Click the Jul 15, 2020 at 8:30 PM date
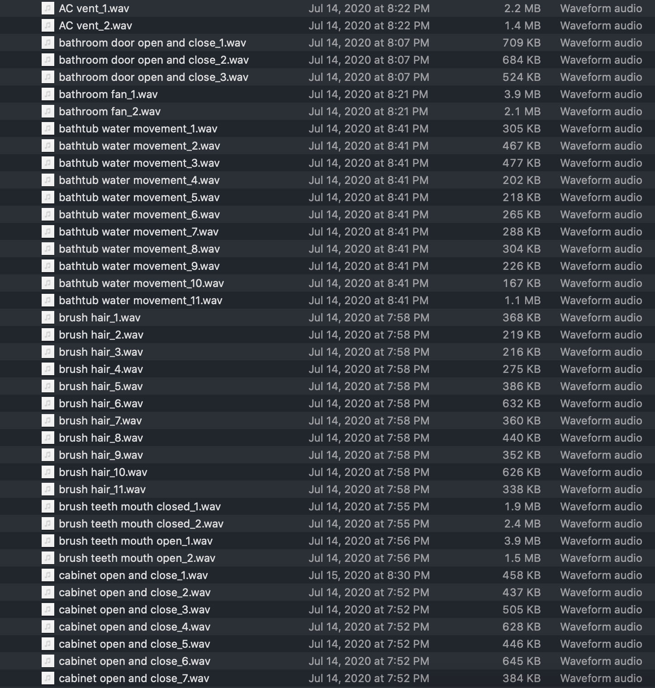The height and width of the screenshot is (688, 655). coord(369,575)
